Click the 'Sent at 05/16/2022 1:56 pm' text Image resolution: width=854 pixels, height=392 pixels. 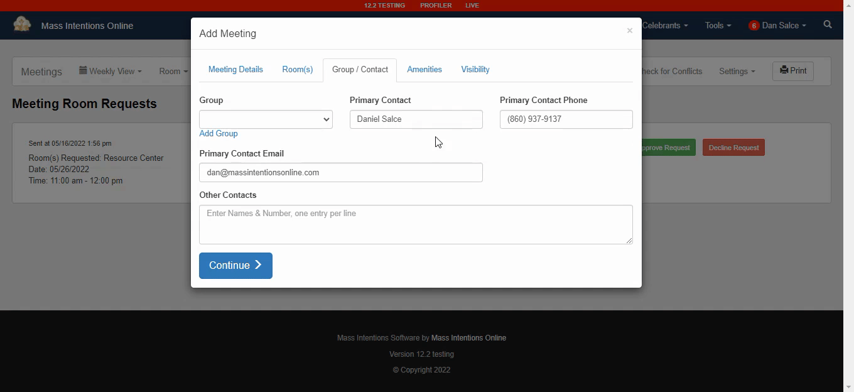tap(70, 143)
